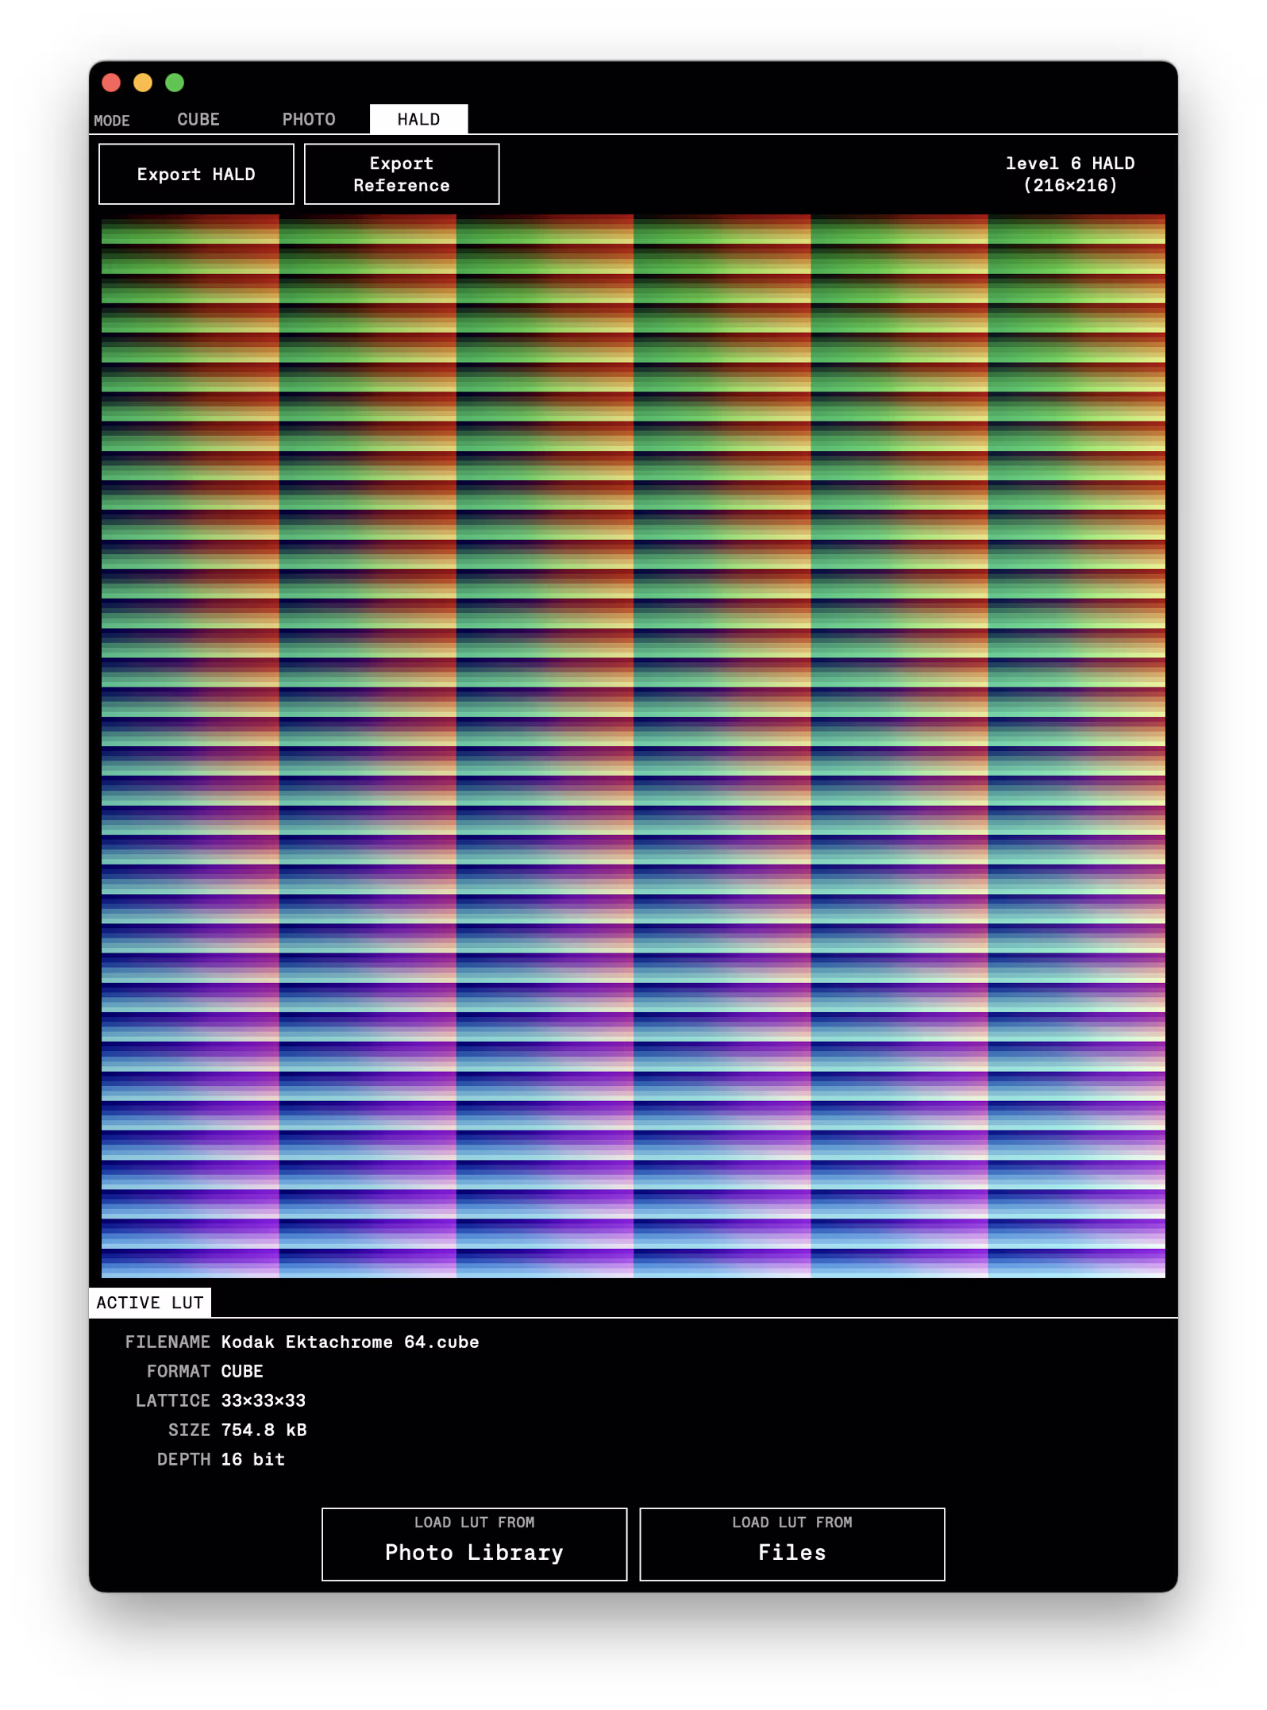
Task: Click the MODE label beside tabs
Action: [112, 121]
